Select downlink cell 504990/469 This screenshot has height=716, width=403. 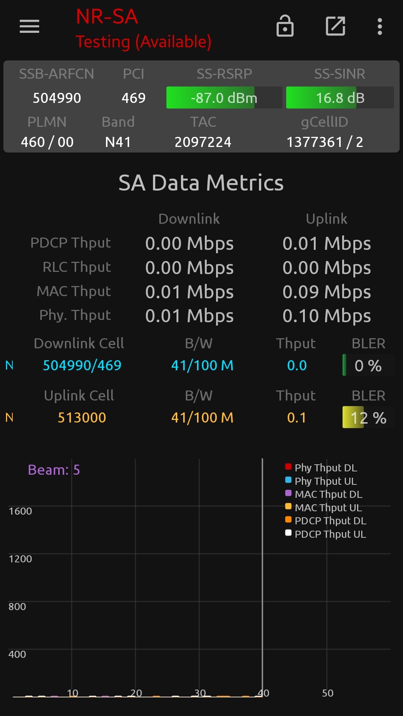point(82,365)
